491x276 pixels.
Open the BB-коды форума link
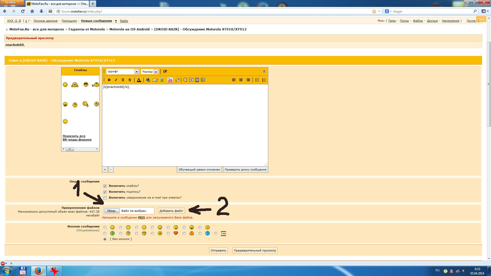(77, 140)
